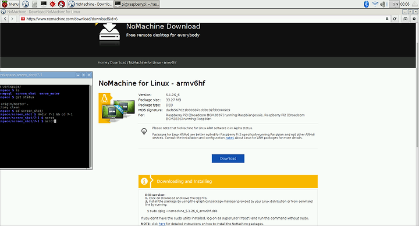This screenshot has height=226, width=419.
Task: Close the terminal window
Action: point(89,75)
